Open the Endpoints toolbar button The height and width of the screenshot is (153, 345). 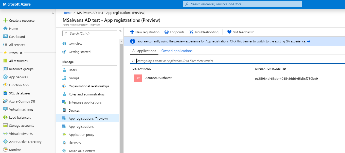pyautogui.click(x=174, y=32)
